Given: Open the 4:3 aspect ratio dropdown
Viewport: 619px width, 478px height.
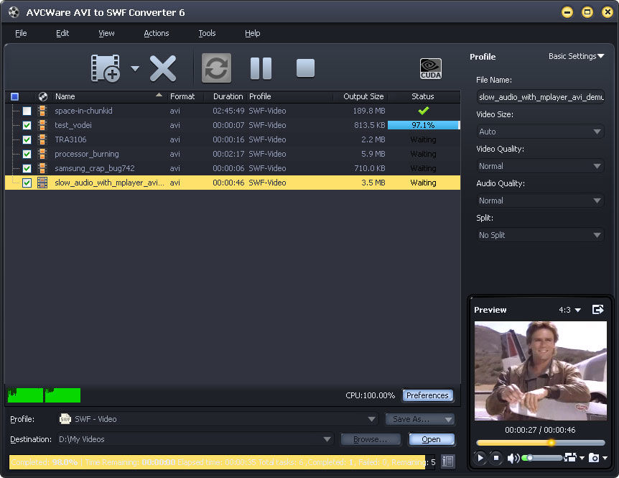Looking at the screenshot, I should [x=569, y=310].
